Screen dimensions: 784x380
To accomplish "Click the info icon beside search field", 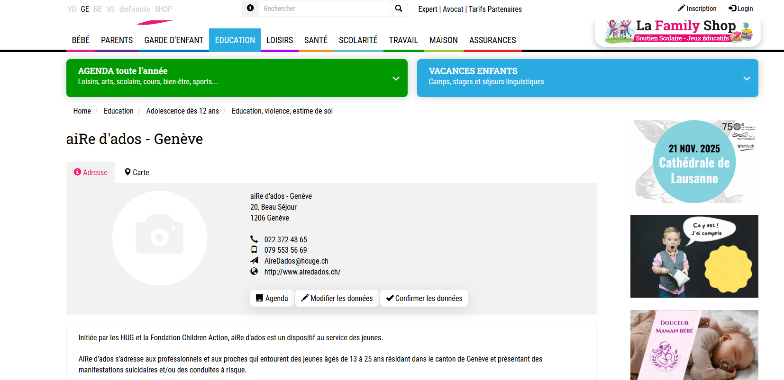I will 250,8.
